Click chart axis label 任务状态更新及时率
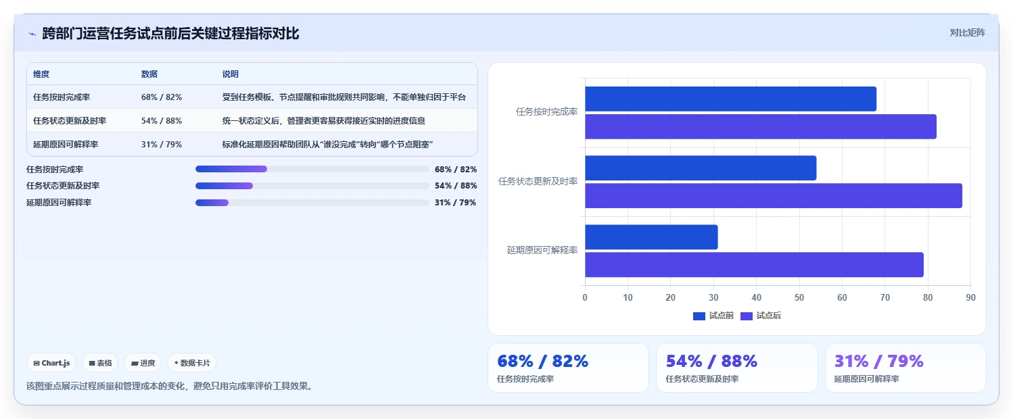1013x419 pixels. pos(538,181)
